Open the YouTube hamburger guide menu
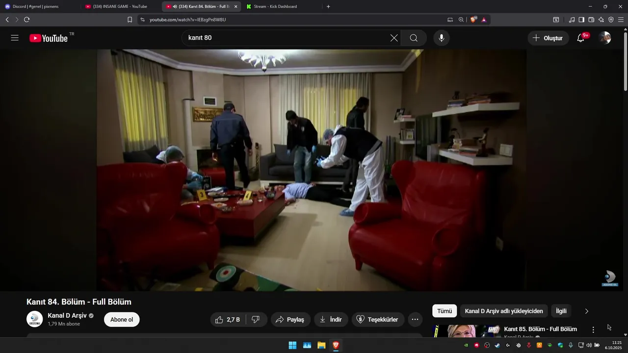This screenshot has height=353, width=628. (x=15, y=38)
